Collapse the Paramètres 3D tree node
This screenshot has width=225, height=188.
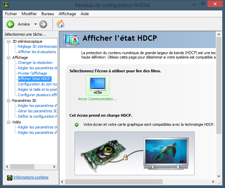coord(9,101)
